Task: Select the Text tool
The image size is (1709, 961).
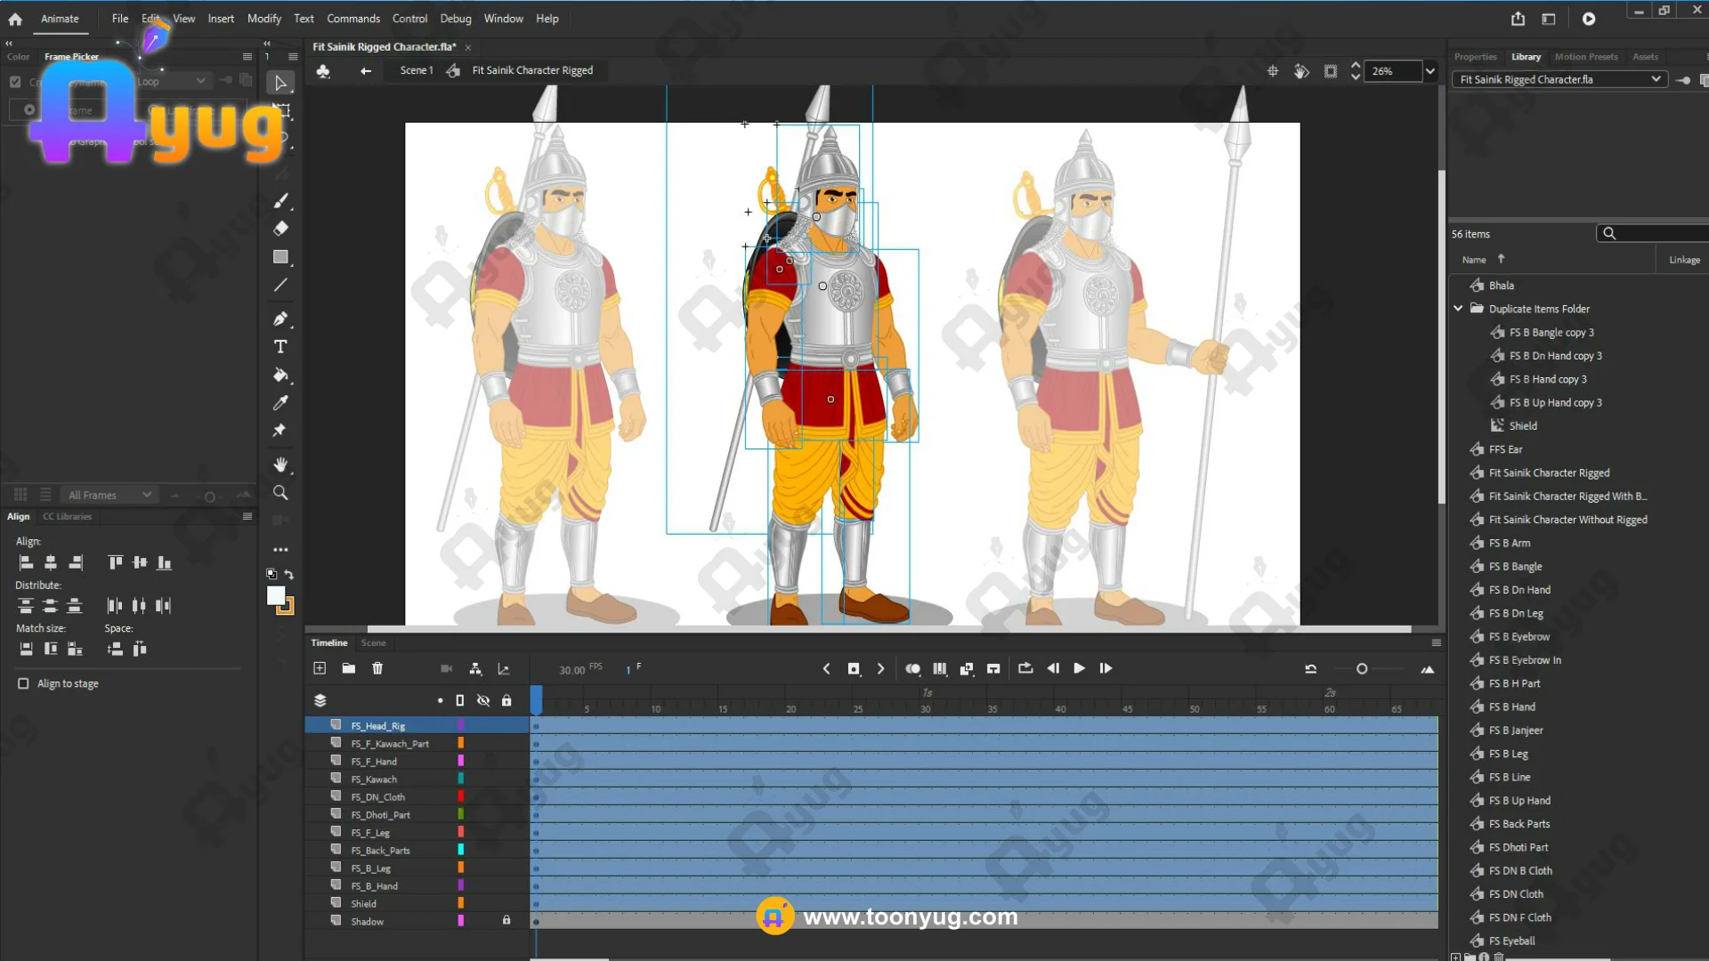Action: click(280, 346)
